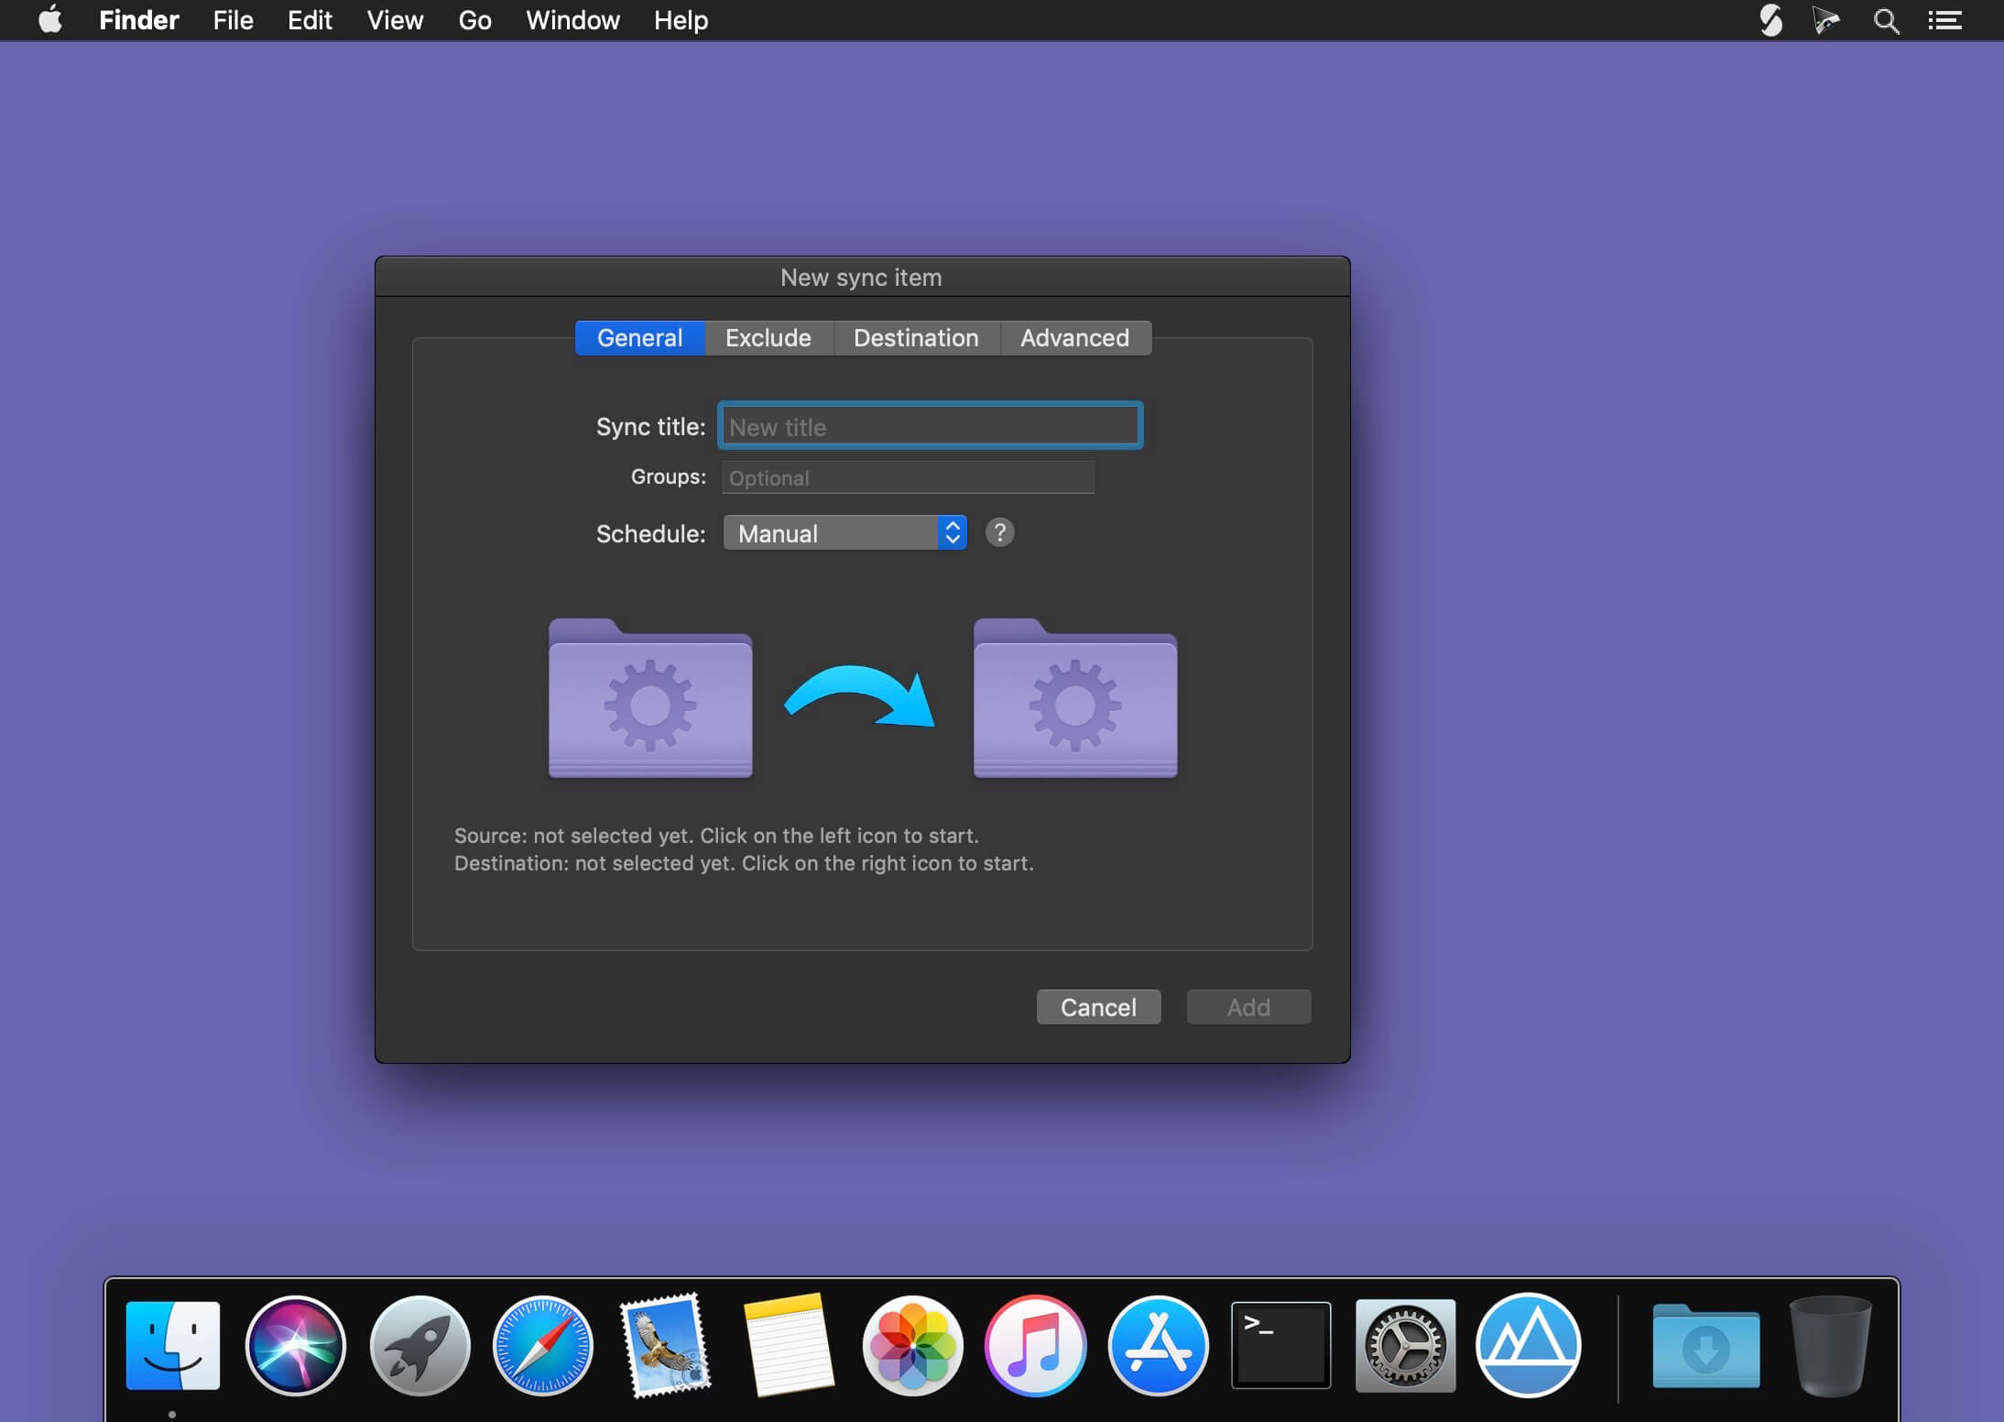Click the New title input field
This screenshot has width=2004, height=1422.
(x=928, y=425)
